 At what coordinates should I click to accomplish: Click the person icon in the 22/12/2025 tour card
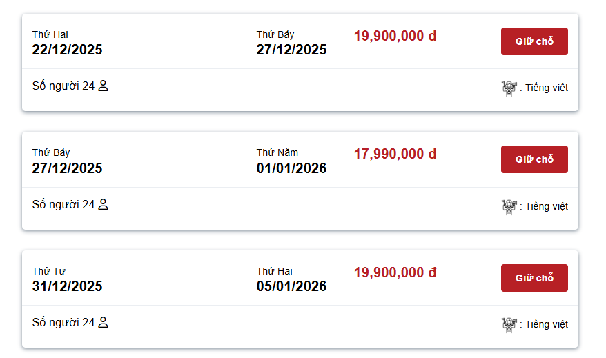pyautogui.click(x=104, y=86)
